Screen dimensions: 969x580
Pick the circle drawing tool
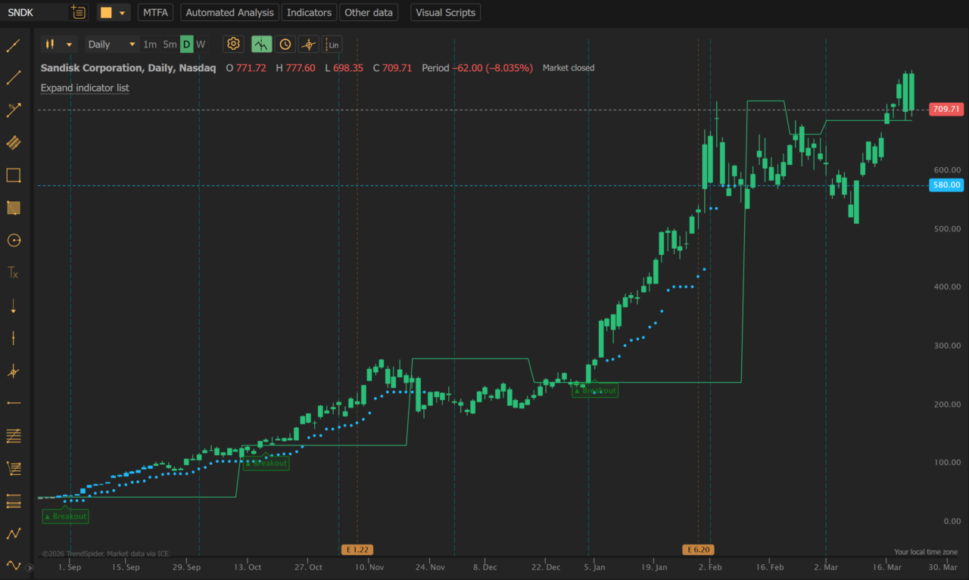point(13,240)
